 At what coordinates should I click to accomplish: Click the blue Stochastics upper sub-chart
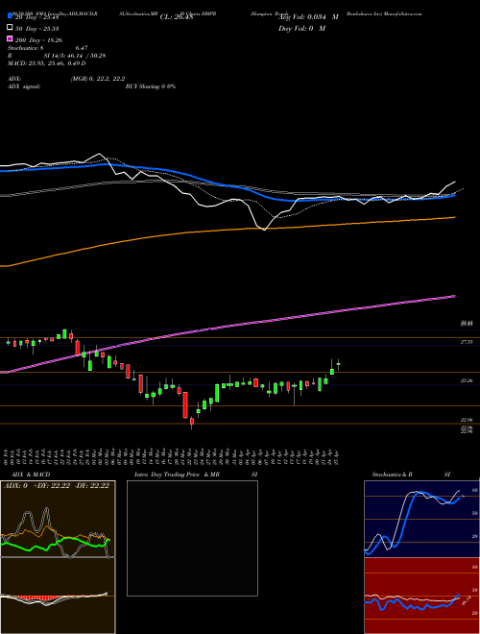[x=421, y=519]
